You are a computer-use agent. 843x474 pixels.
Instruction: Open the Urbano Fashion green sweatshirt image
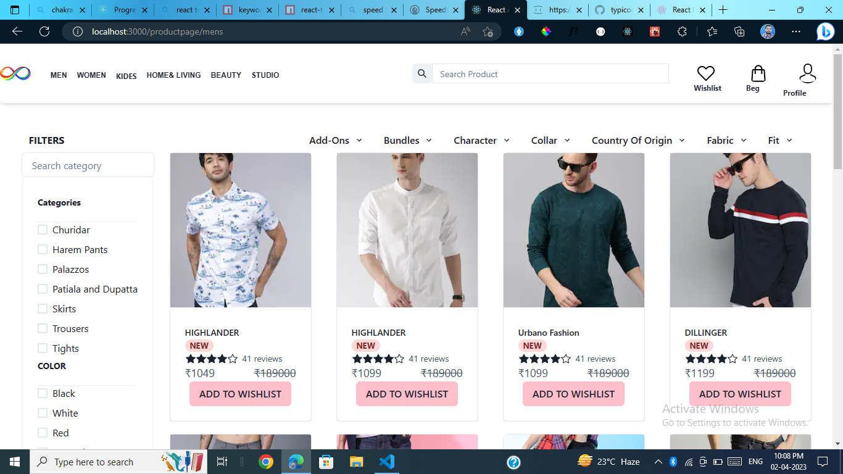tap(574, 230)
